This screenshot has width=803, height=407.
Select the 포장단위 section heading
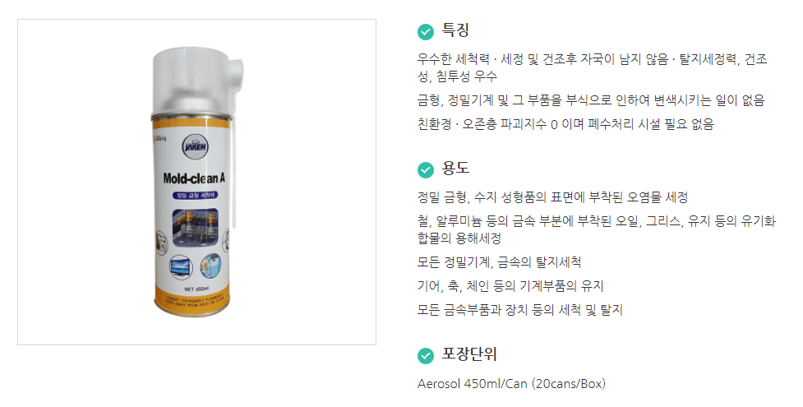click(469, 354)
